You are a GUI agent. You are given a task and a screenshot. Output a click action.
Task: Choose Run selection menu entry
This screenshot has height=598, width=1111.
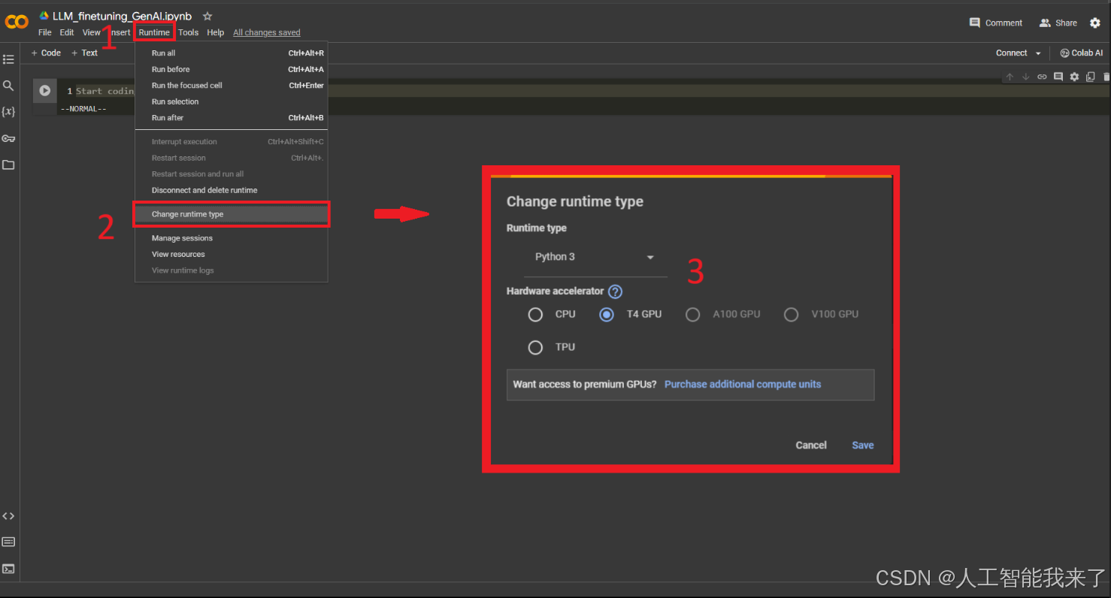coord(232,101)
